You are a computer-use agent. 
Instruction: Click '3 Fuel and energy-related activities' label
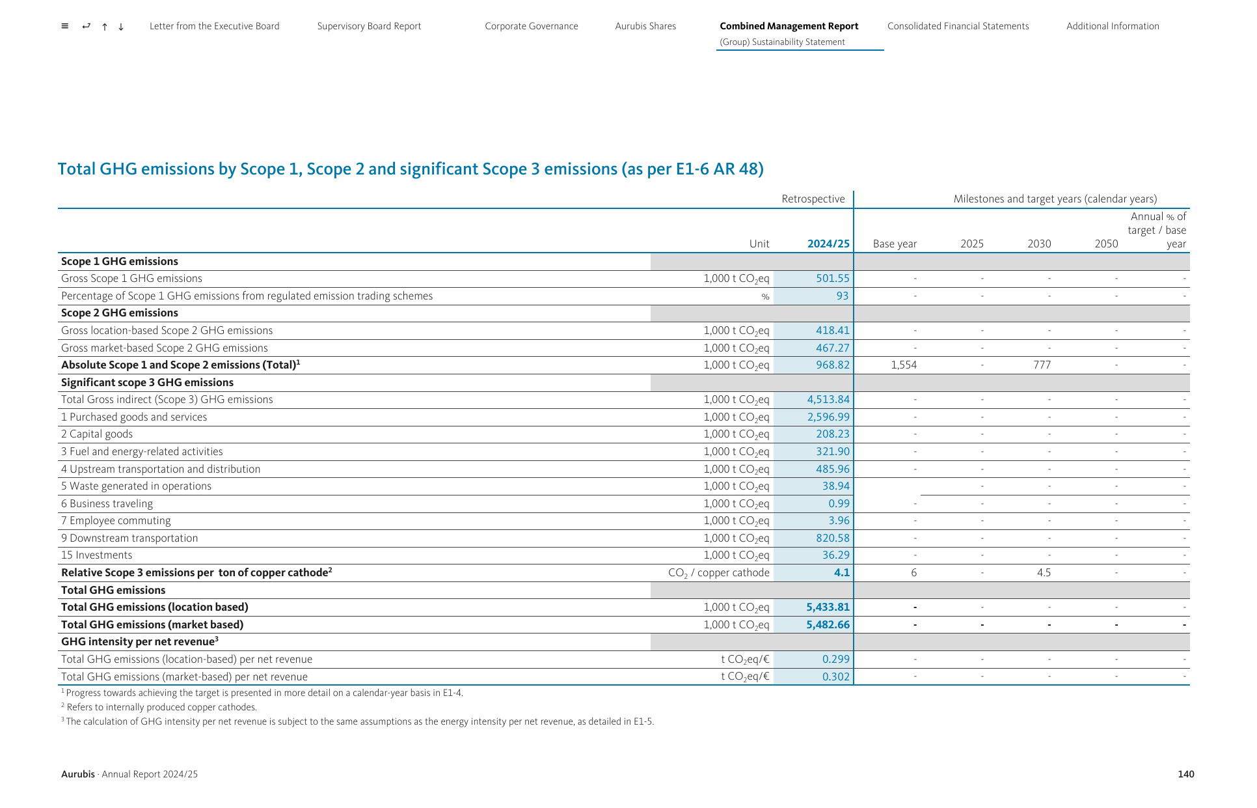click(x=142, y=452)
